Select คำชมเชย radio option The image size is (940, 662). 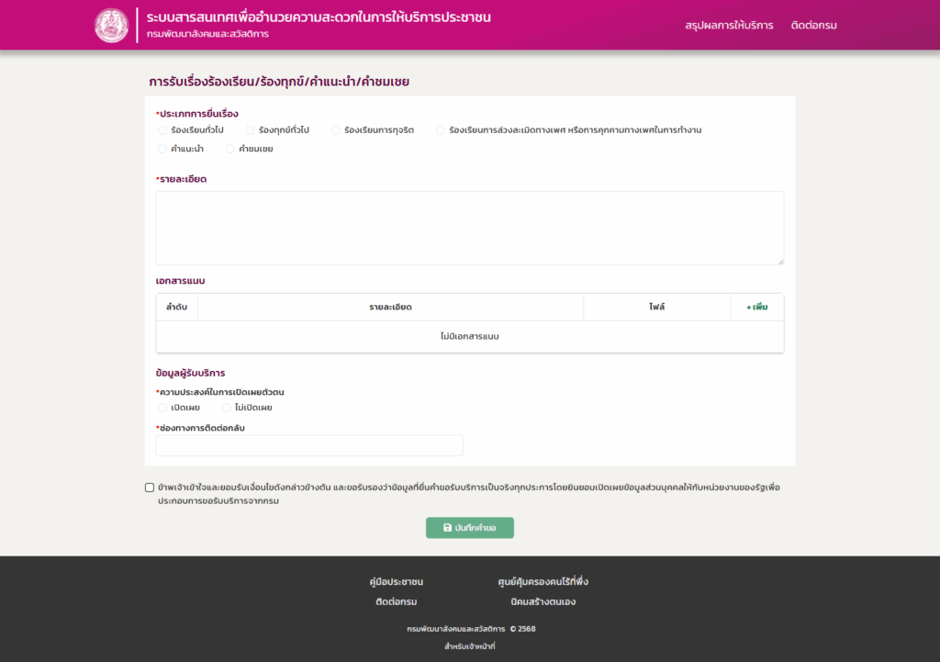pyautogui.click(x=230, y=149)
